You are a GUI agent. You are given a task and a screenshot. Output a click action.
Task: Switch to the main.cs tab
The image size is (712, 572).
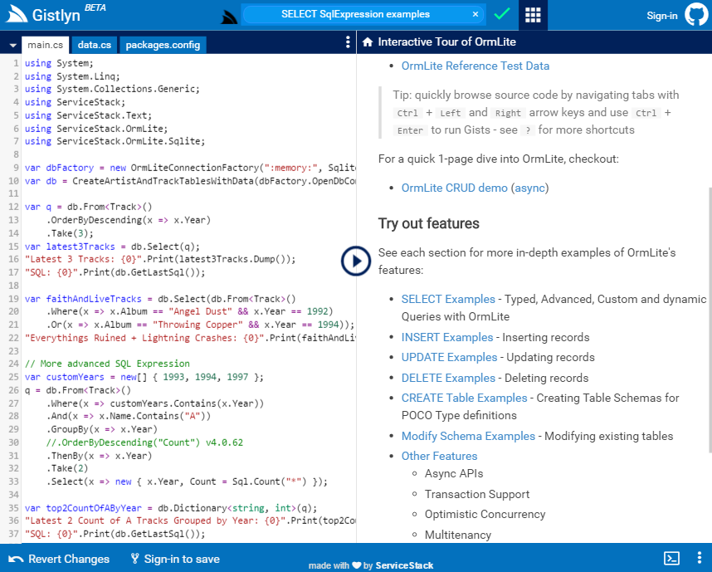pyautogui.click(x=46, y=45)
